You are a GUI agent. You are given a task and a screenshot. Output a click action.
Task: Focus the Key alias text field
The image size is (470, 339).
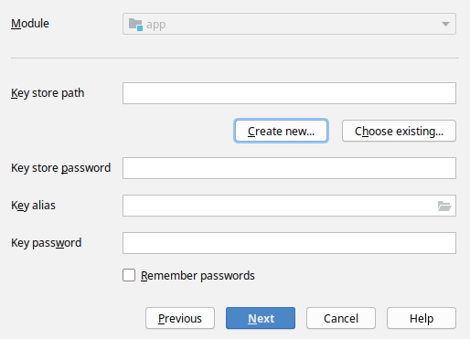point(280,206)
